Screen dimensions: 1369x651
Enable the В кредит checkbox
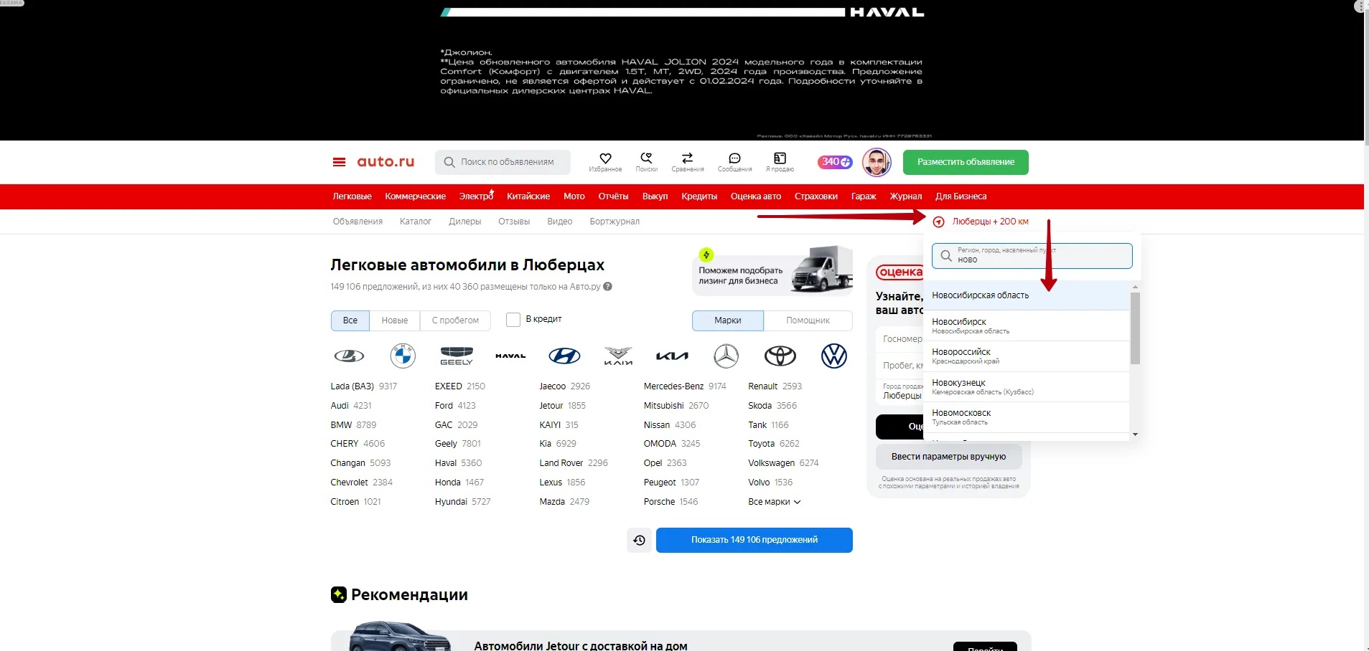(513, 320)
